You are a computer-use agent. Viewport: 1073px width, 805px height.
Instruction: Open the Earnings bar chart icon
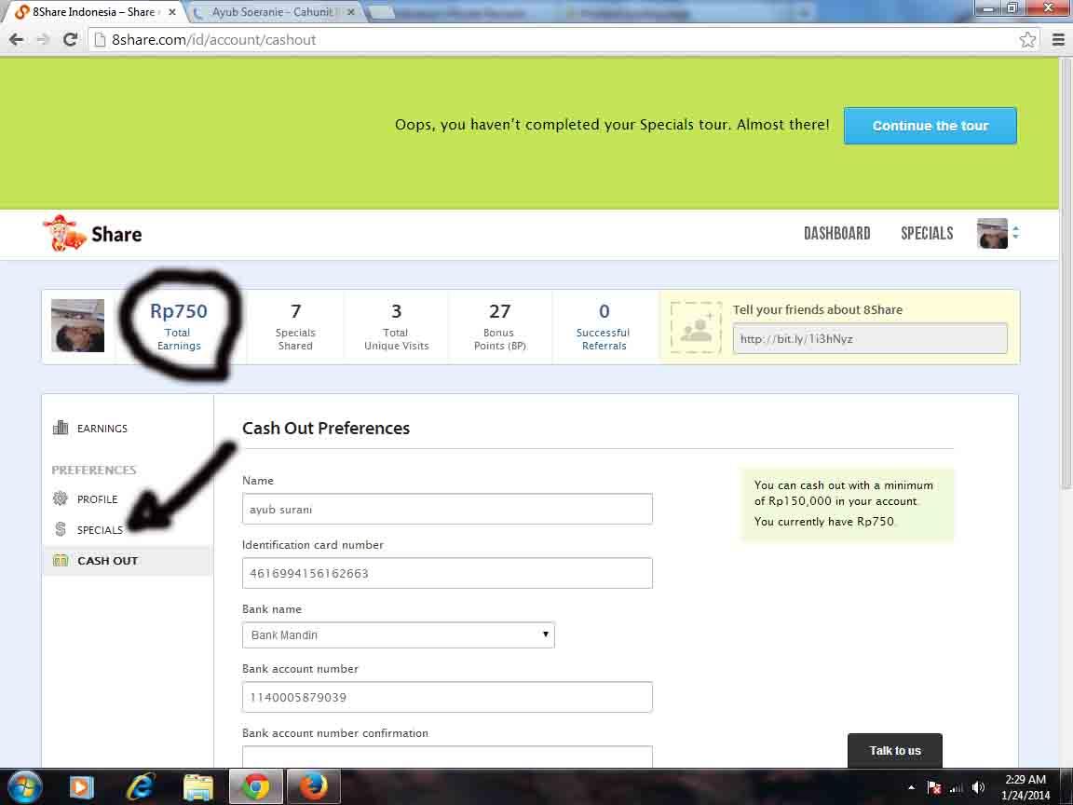click(61, 428)
